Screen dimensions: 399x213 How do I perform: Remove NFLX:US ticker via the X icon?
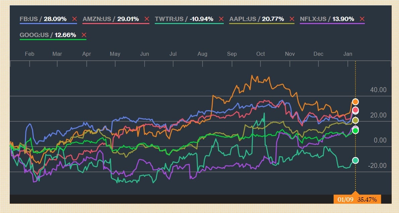(362, 19)
